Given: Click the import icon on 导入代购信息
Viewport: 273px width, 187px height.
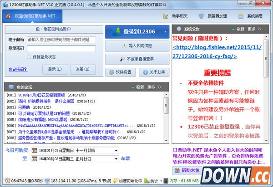Looking at the screenshot, I should click(x=124, y=46).
